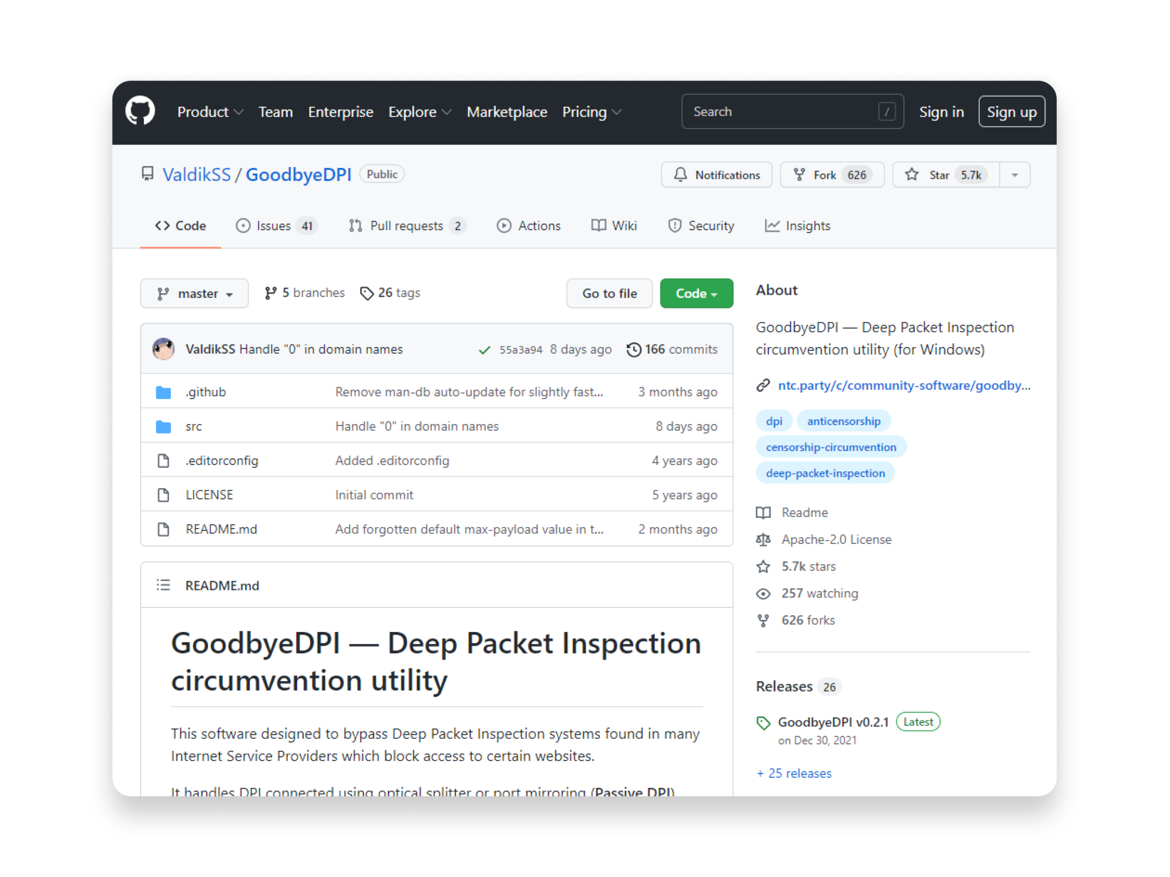Click the repository icon beside ValdikSS

click(x=147, y=174)
